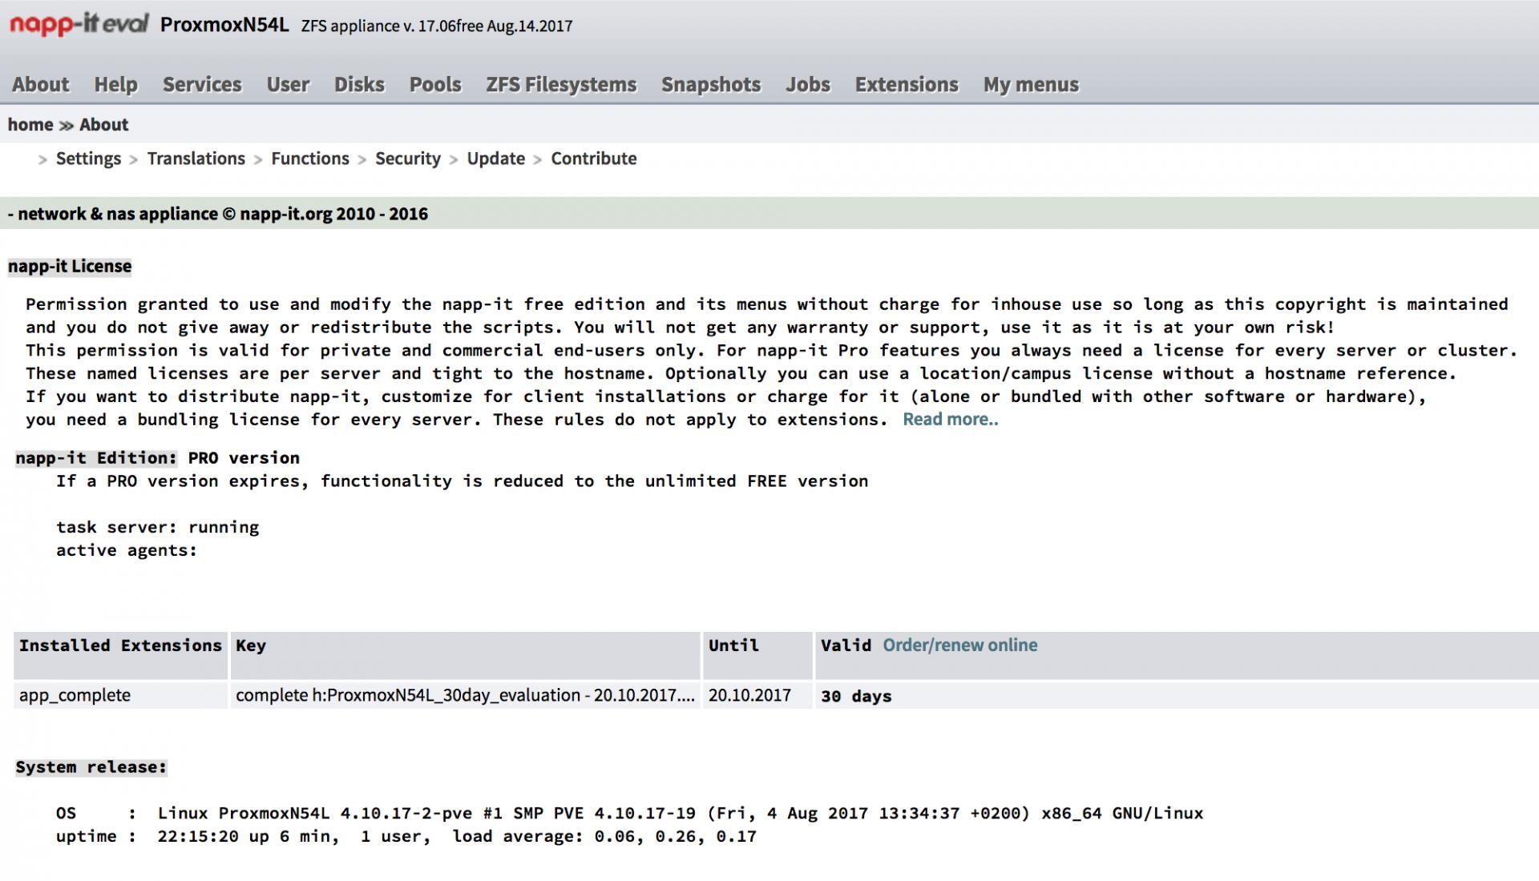
Task: Open the Services menu
Action: (202, 84)
